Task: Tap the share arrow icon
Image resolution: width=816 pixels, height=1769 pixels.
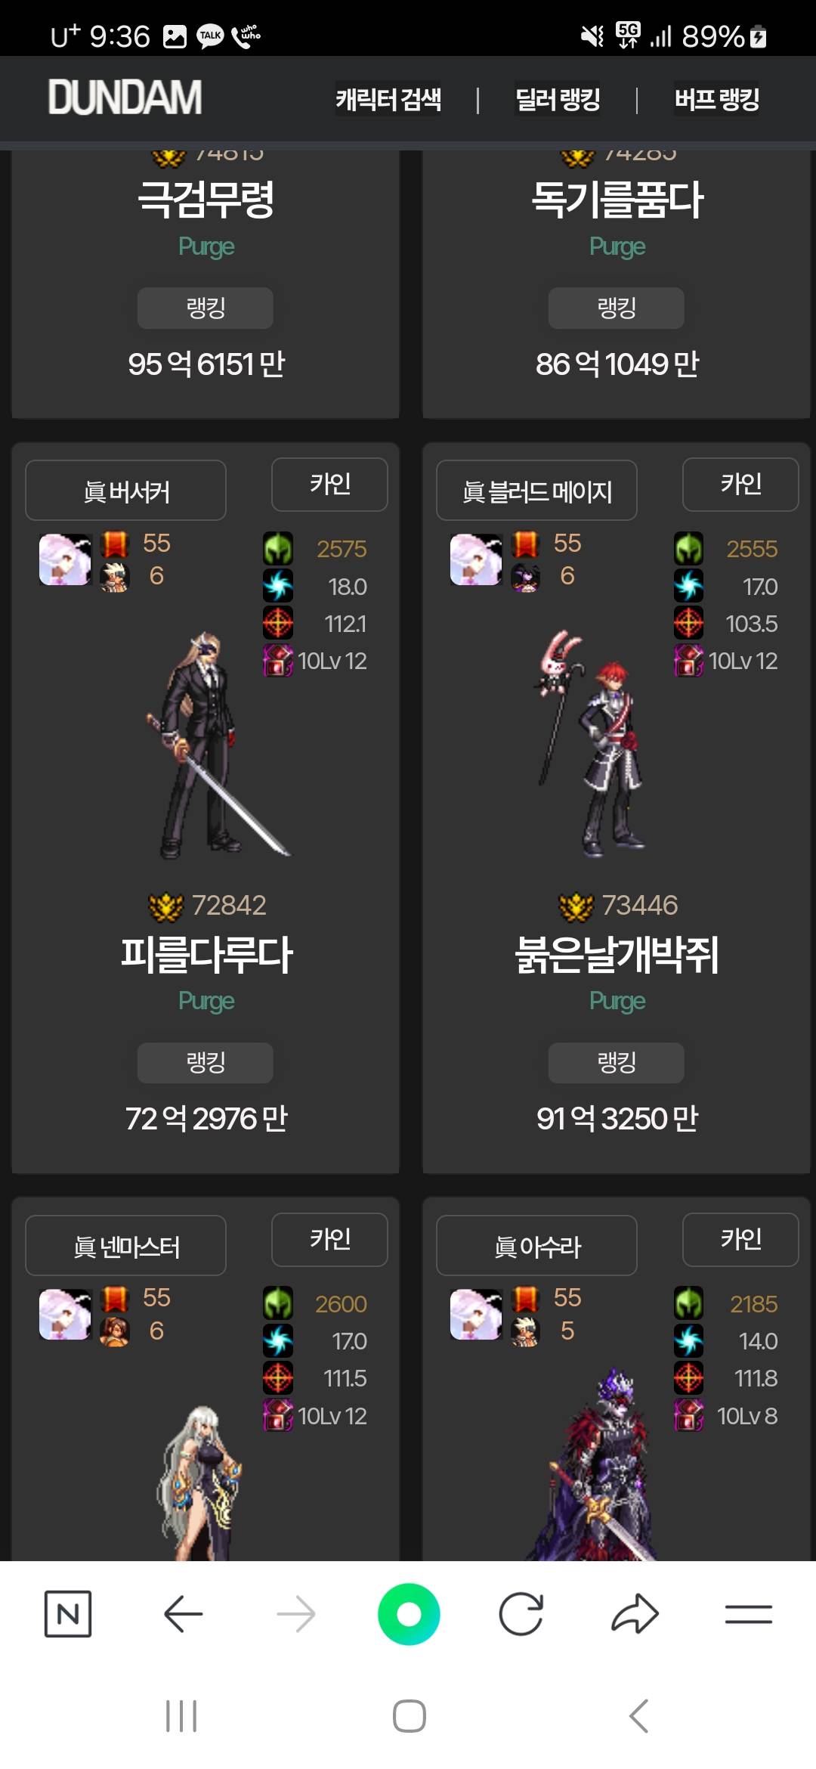Action: coord(635,1614)
